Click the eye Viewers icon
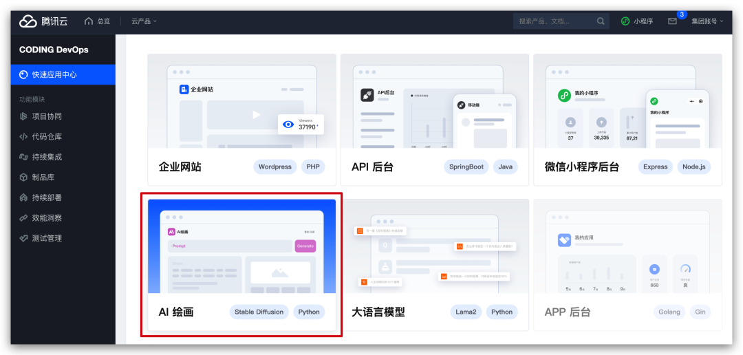The image size is (743, 355). [x=288, y=125]
